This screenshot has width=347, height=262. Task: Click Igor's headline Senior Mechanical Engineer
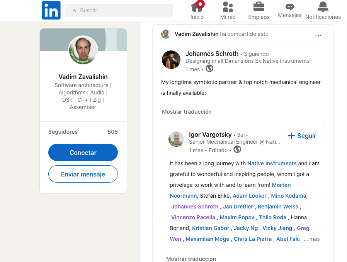click(234, 142)
